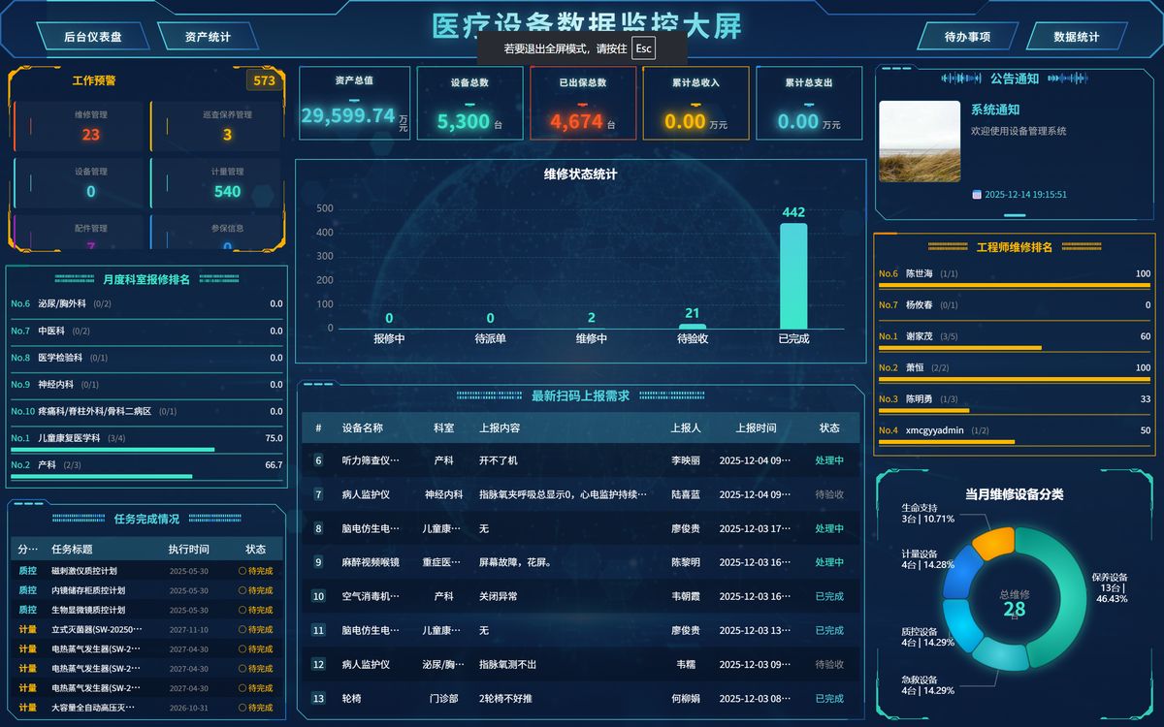Open the 系统通知 announcement image
Image resolution: width=1164 pixels, height=727 pixels.
click(x=920, y=142)
